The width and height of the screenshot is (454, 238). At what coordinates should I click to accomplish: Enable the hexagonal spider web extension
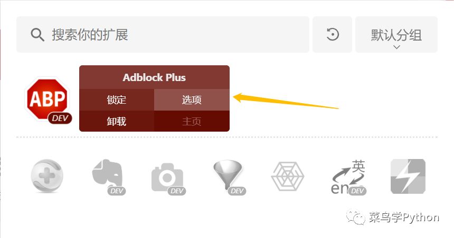(x=288, y=176)
